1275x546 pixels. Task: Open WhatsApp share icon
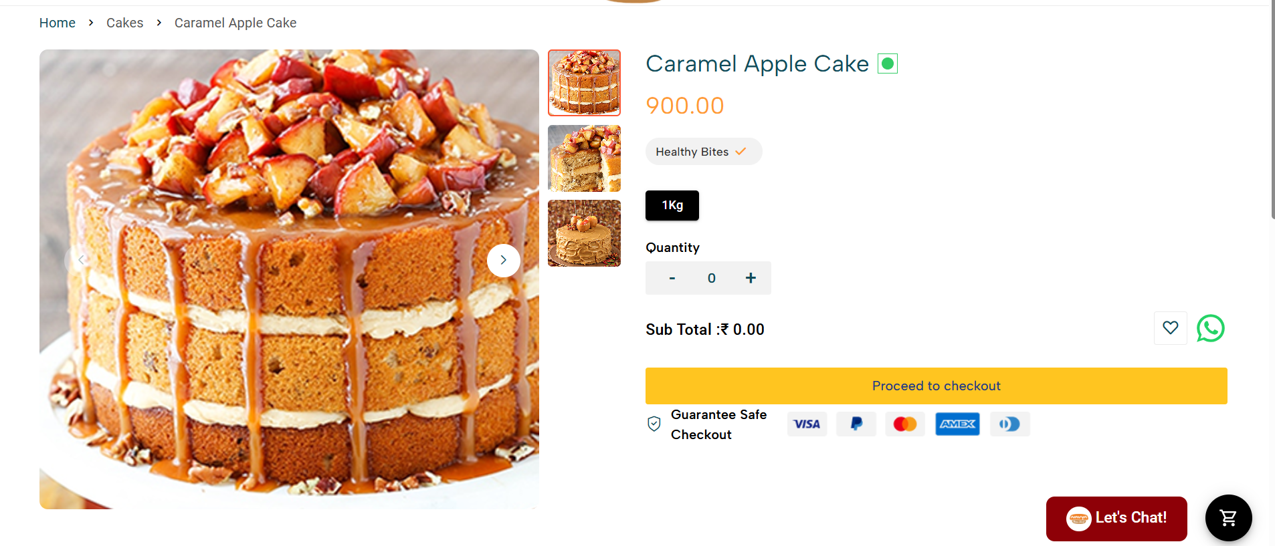tap(1210, 328)
